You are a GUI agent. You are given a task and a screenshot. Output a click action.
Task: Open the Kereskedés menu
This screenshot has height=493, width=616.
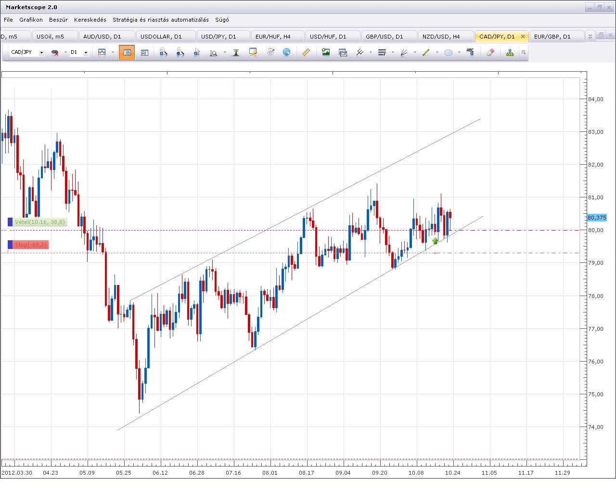90,20
